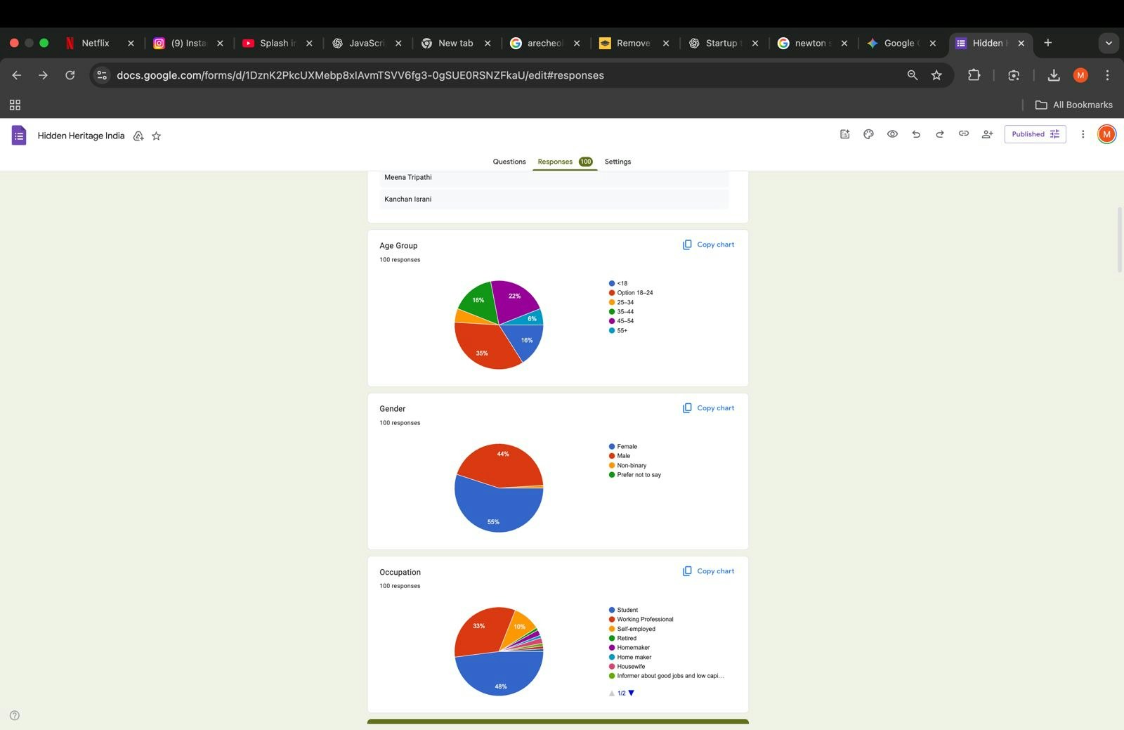The image size is (1124, 730).
Task: Switch to the Questions tab
Action: coord(509,162)
